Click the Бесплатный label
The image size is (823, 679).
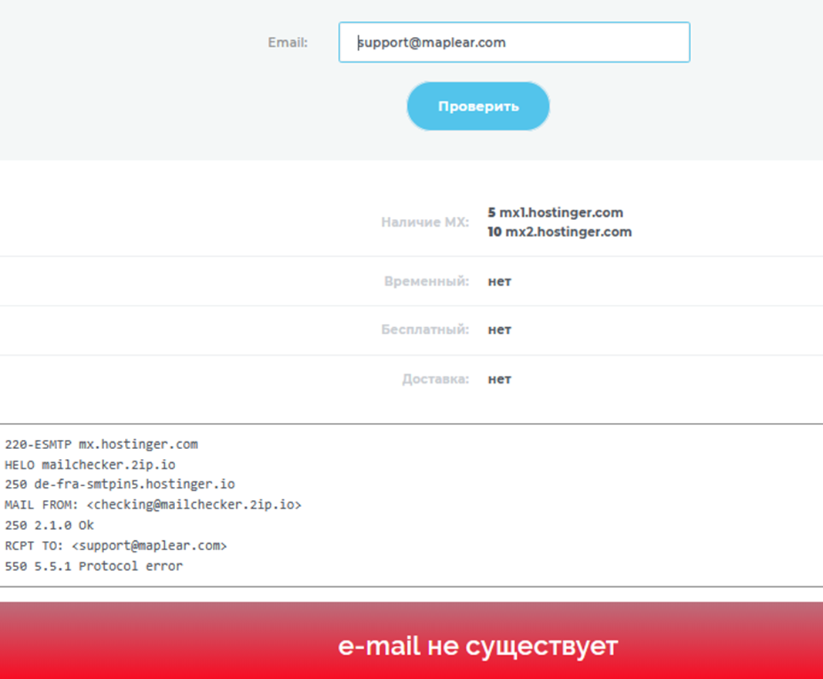424,329
